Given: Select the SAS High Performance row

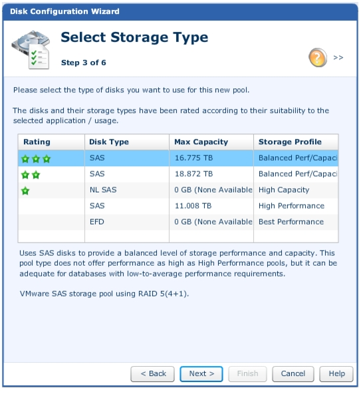Looking at the screenshot, I should 178,206.
